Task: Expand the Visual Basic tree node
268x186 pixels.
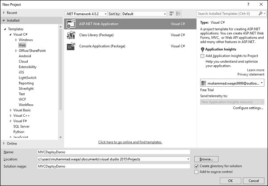Action: [x=11, y=110]
